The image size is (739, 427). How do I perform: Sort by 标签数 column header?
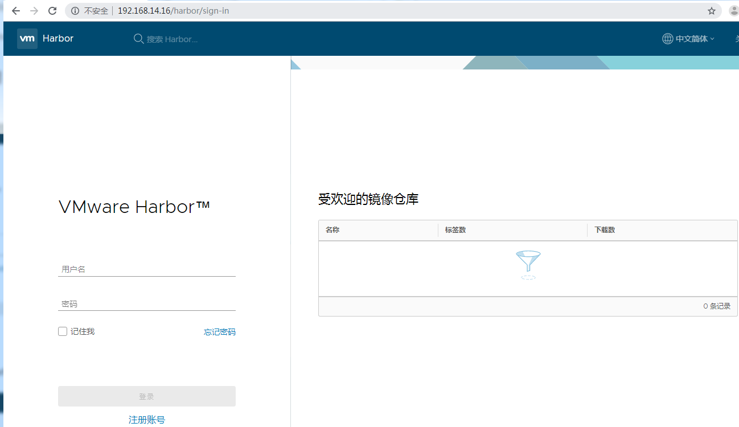tap(455, 230)
